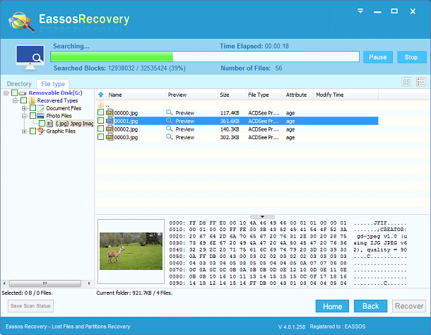Click the alpaca preview thumbnail
Screen dimensions: 431x335
point(131,251)
